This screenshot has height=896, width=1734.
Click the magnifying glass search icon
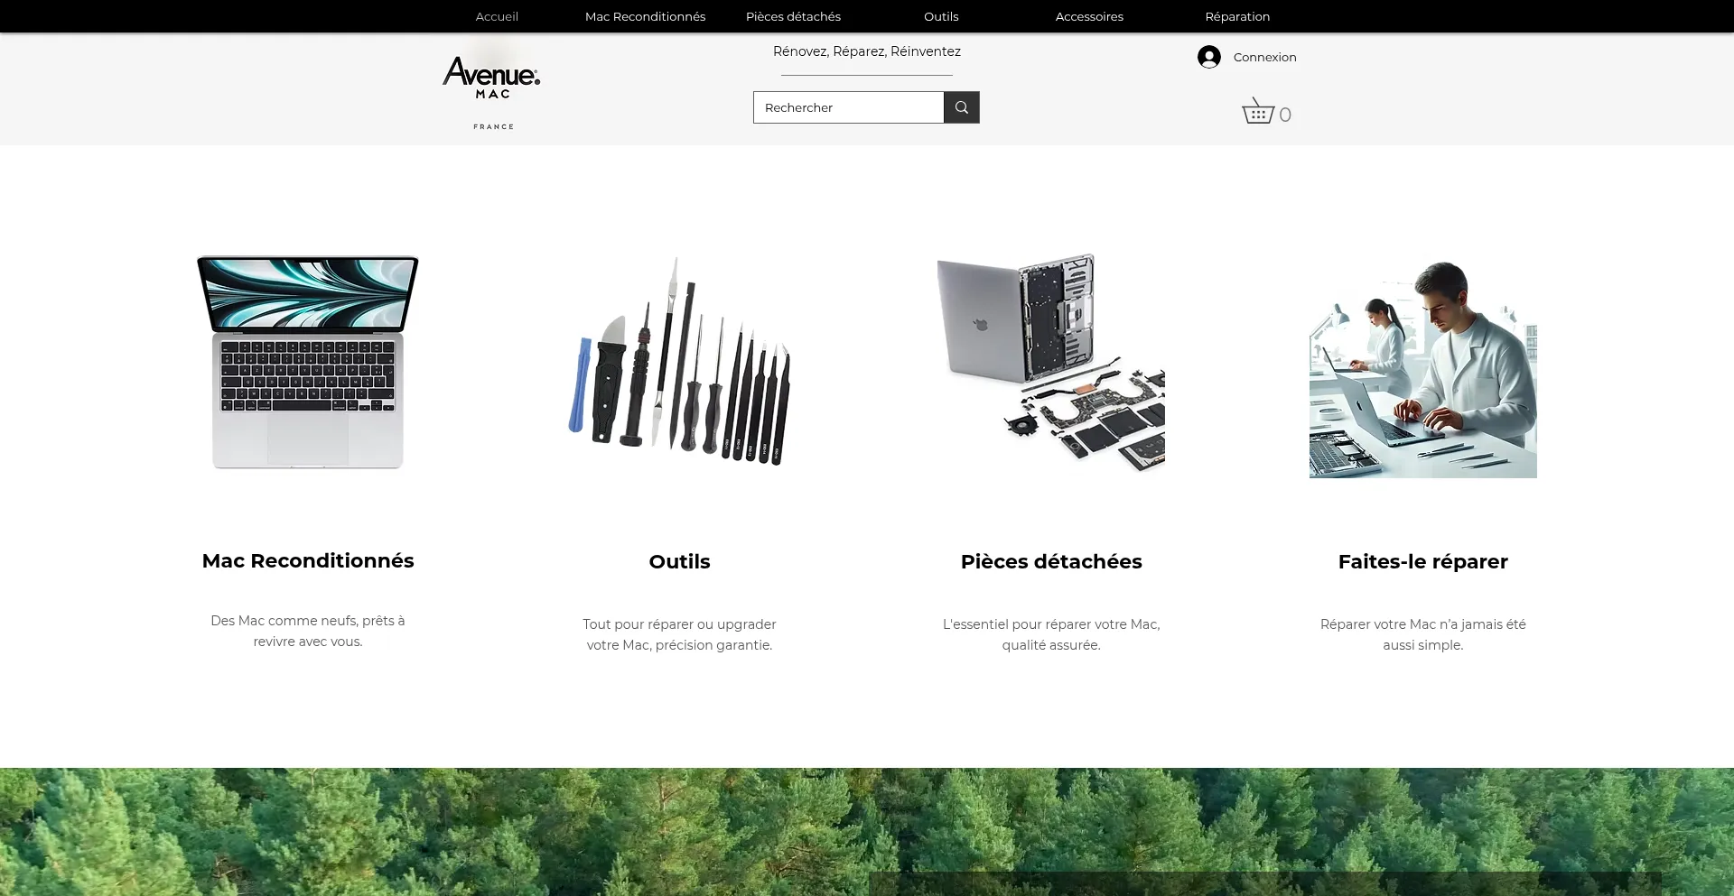[961, 107]
